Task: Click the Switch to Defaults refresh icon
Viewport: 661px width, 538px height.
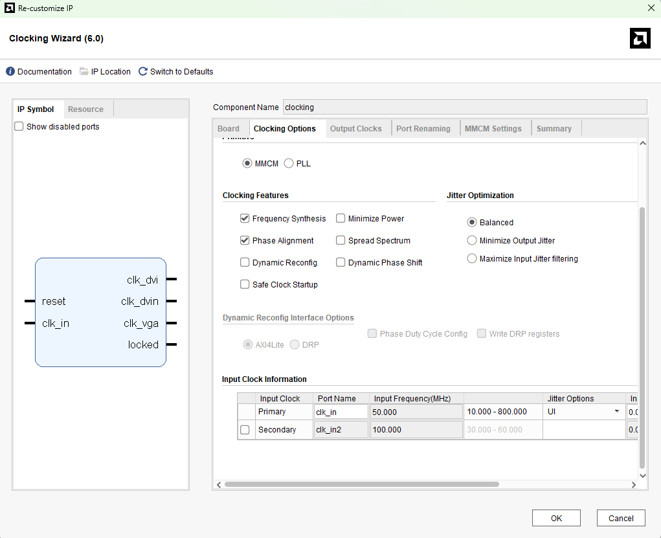Action: coord(143,72)
